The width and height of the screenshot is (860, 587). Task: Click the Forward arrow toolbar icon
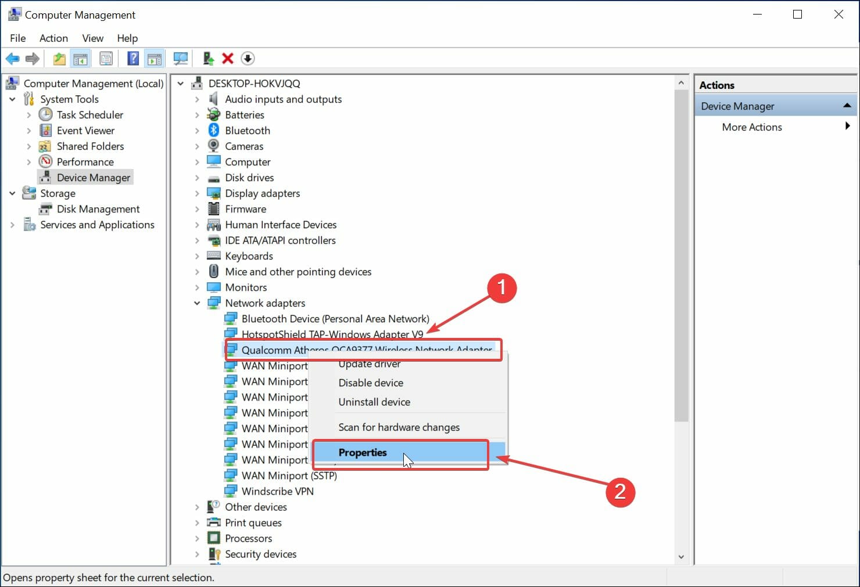tap(33, 59)
